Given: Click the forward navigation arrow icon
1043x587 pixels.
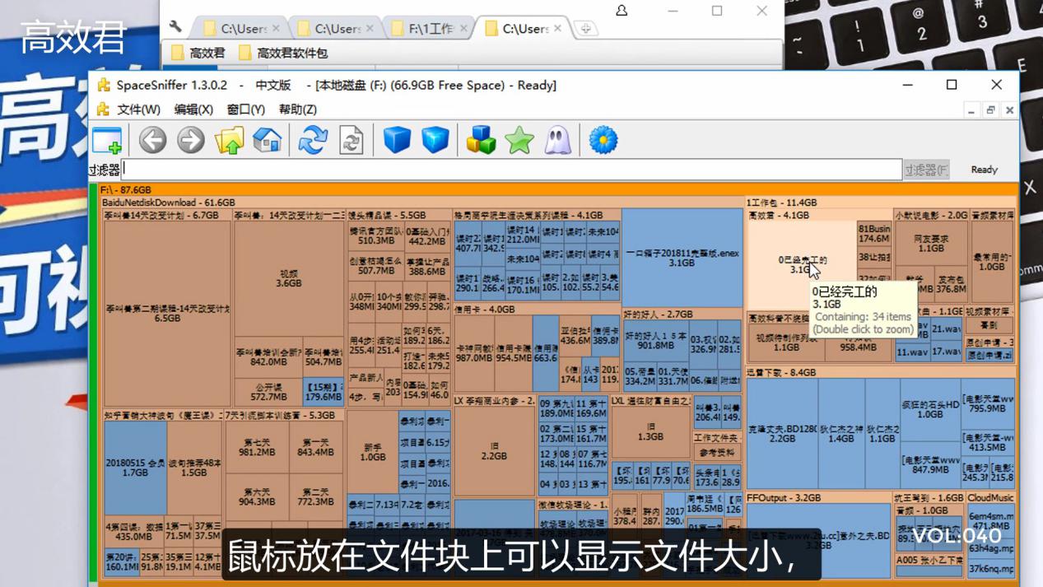Looking at the screenshot, I should [190, 140].
